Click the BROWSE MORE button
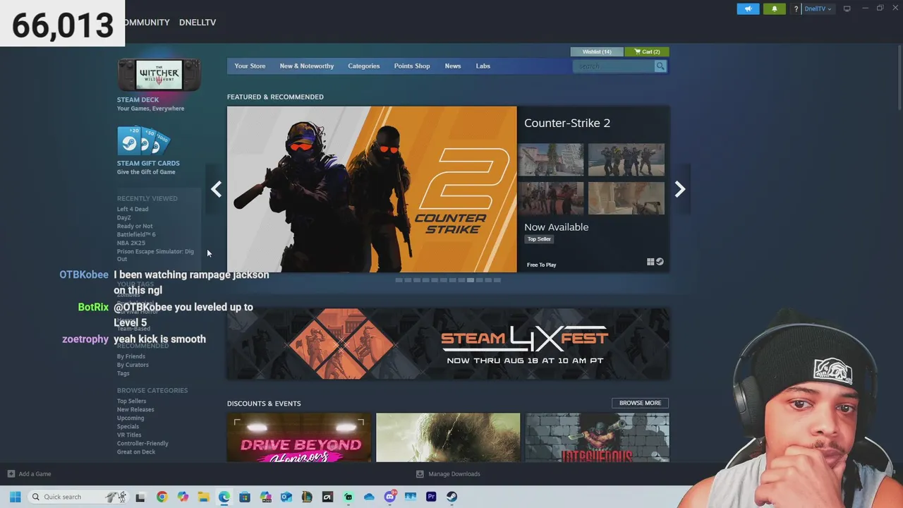Screen dimensions: 903x508 point(640,403)
